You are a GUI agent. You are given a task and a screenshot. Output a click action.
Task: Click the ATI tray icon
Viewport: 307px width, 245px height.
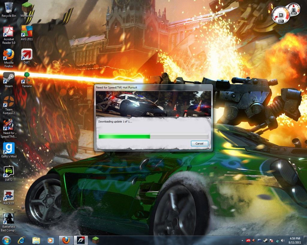[248, 240]
